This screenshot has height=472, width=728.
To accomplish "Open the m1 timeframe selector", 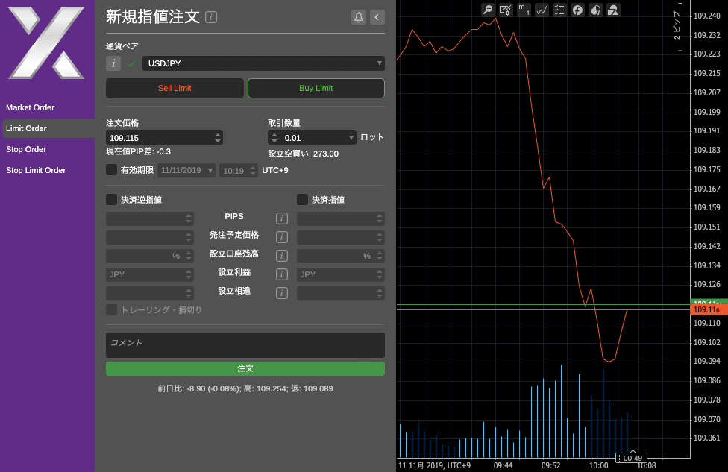I will pyautogui.click(x=524, y=10).
